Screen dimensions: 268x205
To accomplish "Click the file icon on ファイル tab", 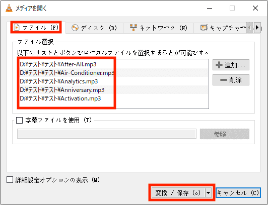I will click(x=17, y=28).
